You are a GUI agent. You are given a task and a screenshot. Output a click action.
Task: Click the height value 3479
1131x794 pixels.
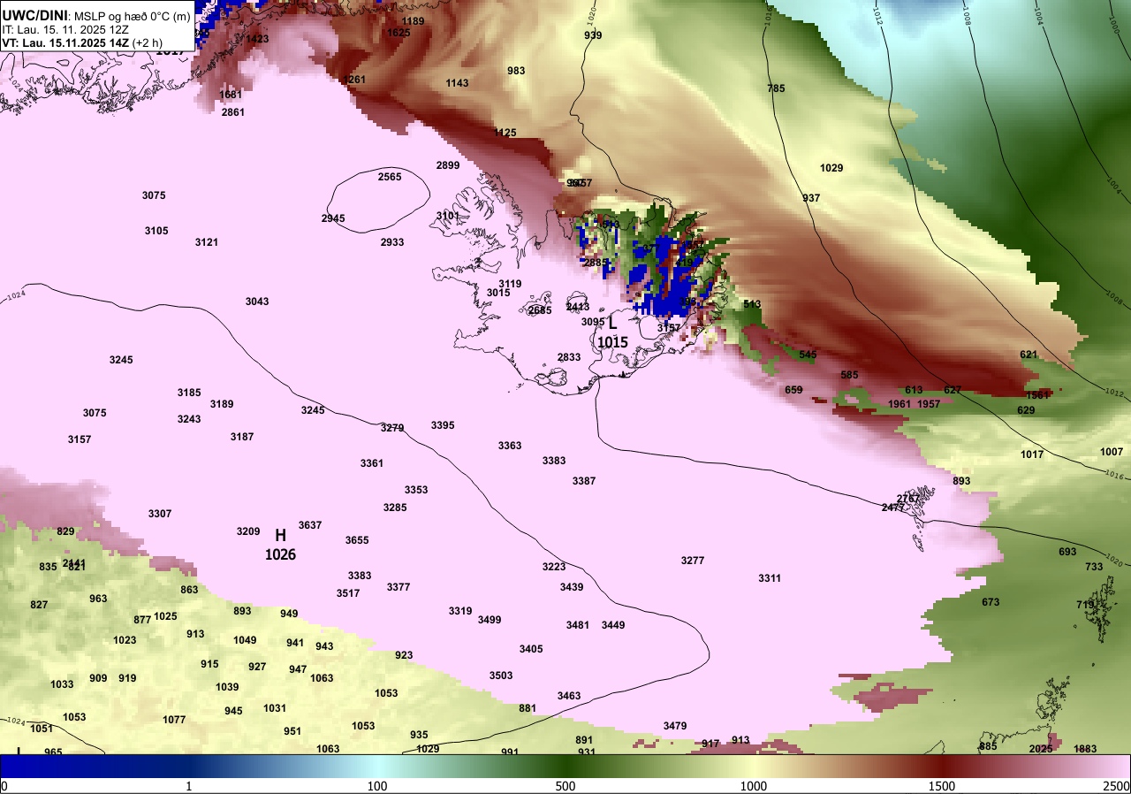[675, 726]
